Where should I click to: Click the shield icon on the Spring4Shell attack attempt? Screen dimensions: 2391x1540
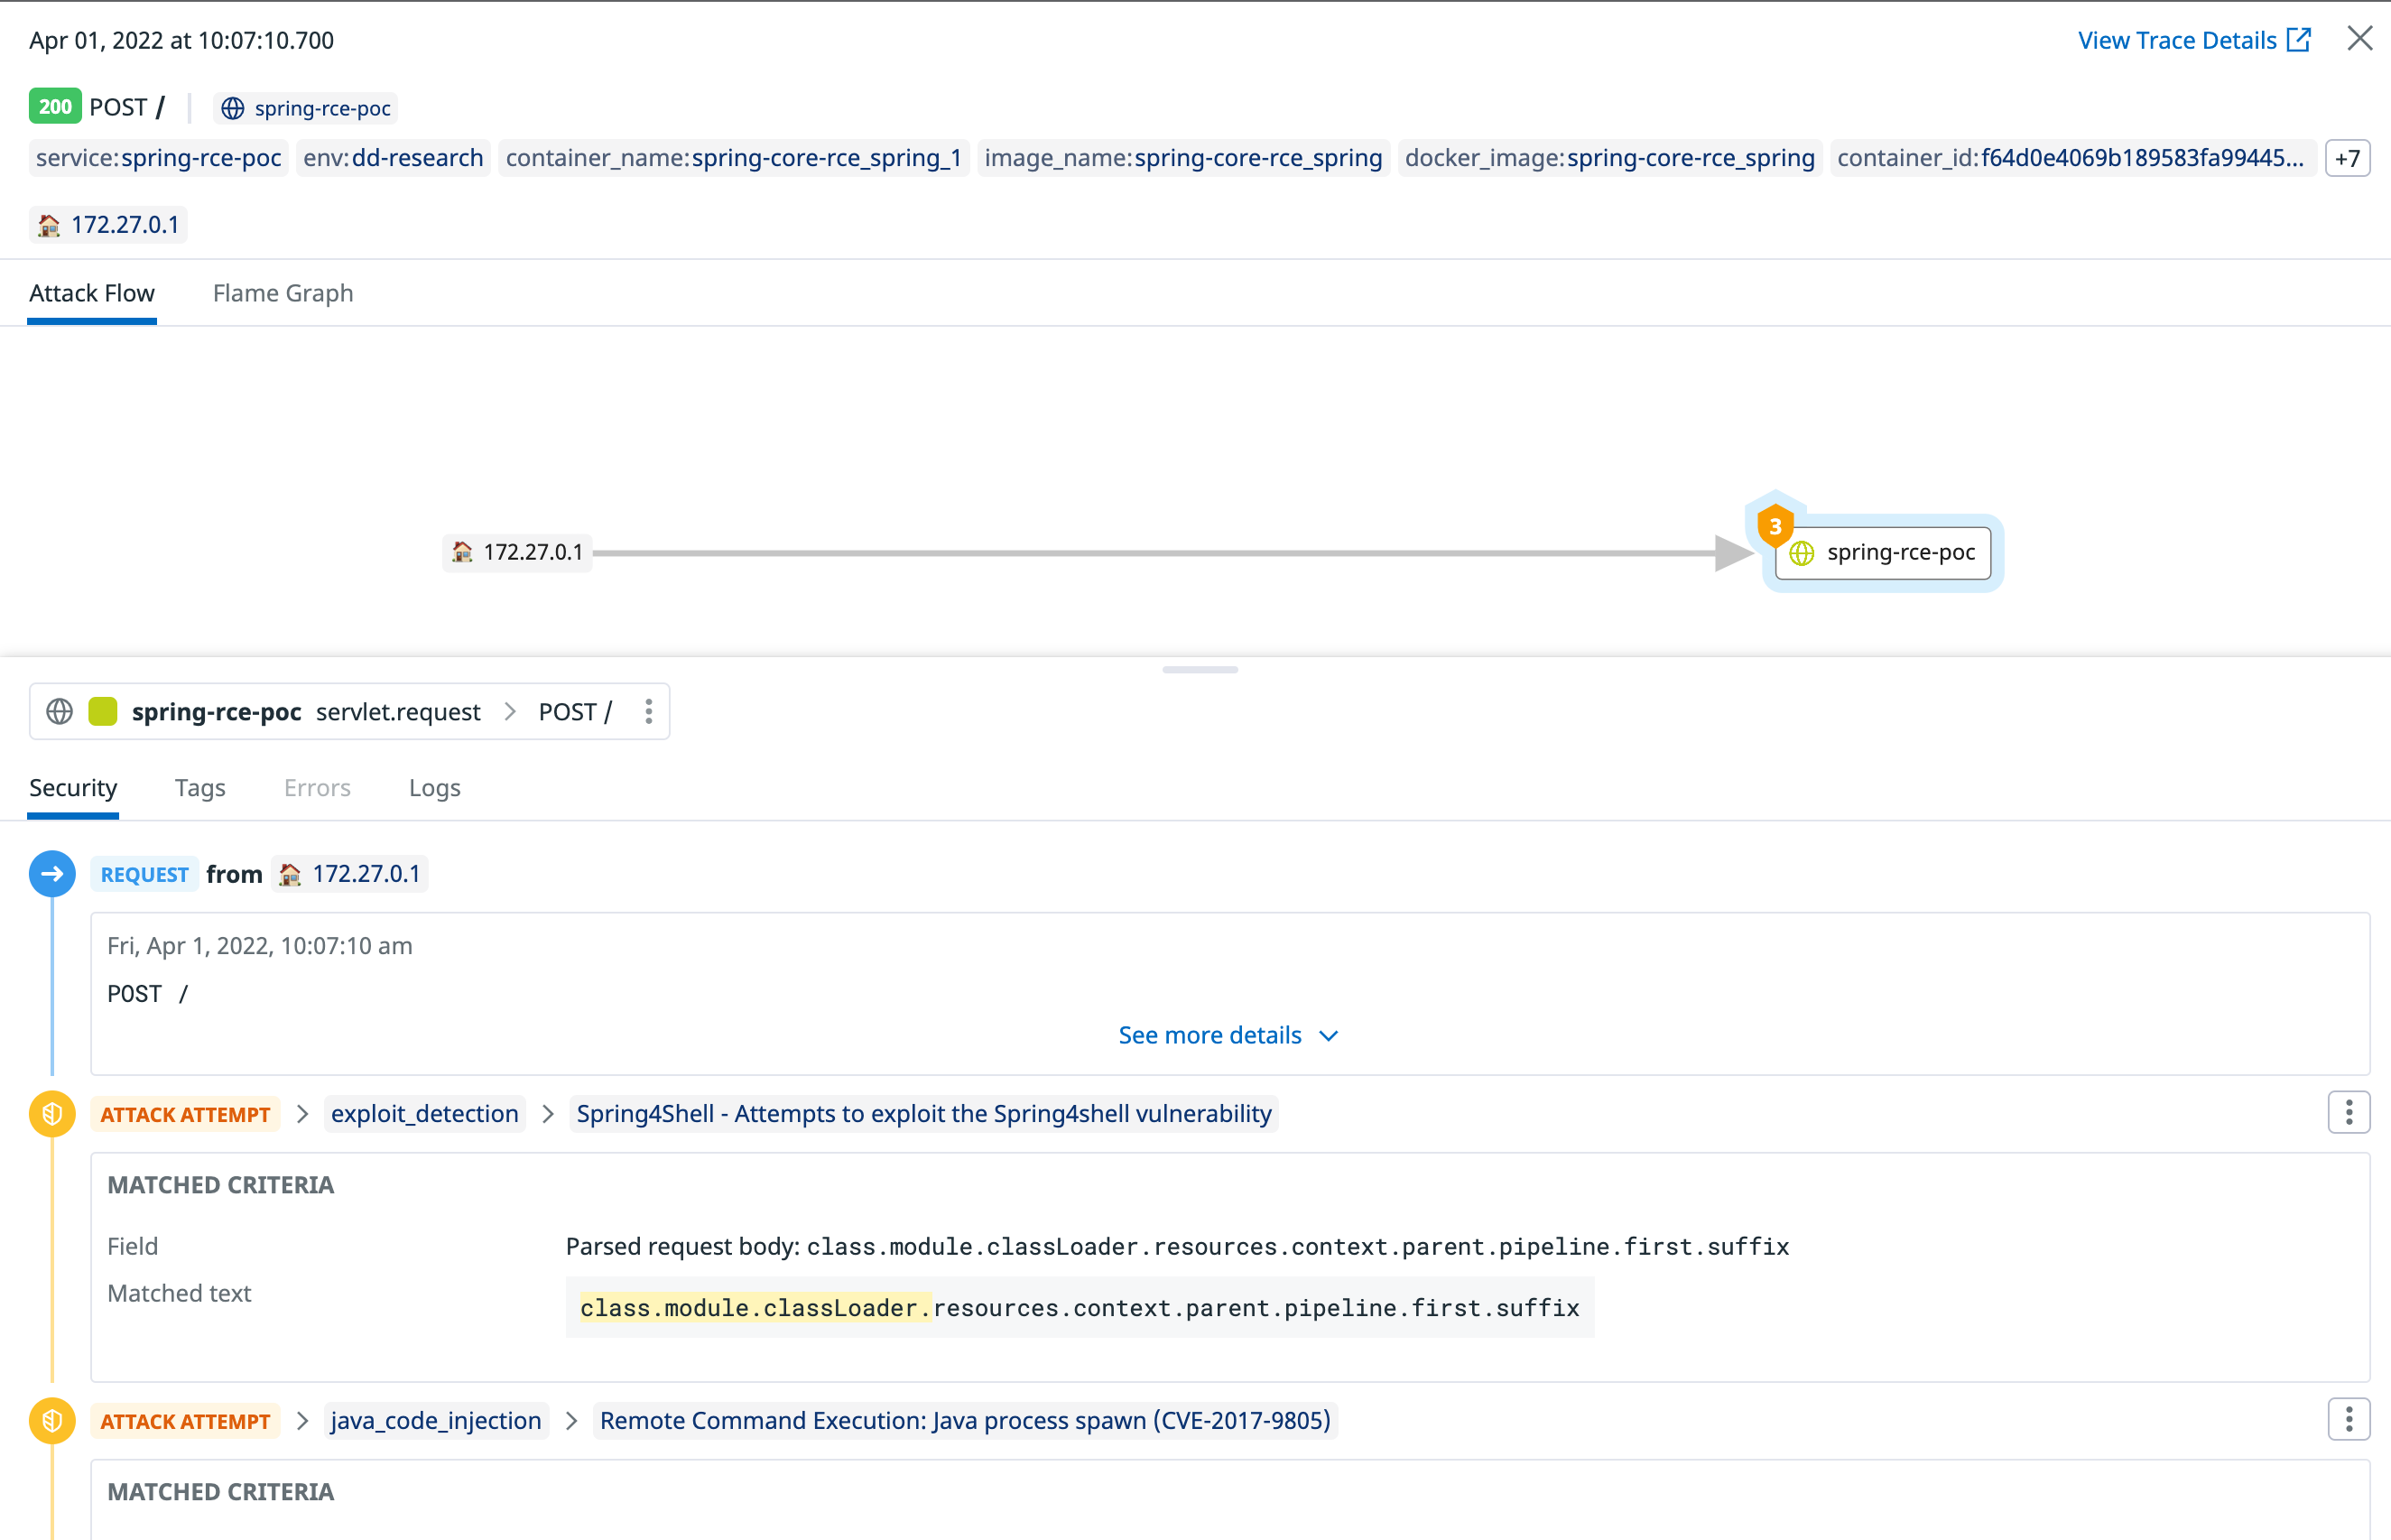pos(52,1113)
